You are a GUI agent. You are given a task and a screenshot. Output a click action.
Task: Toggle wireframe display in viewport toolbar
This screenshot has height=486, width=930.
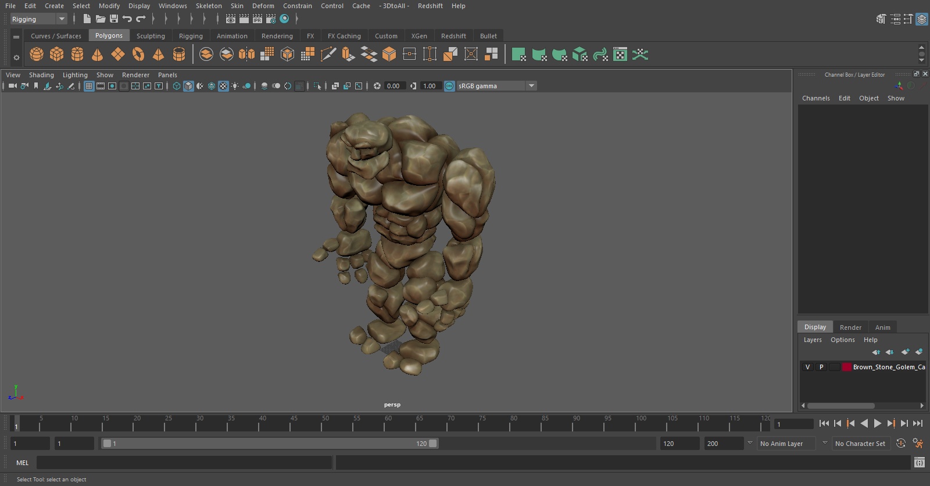tap(177, 86)
